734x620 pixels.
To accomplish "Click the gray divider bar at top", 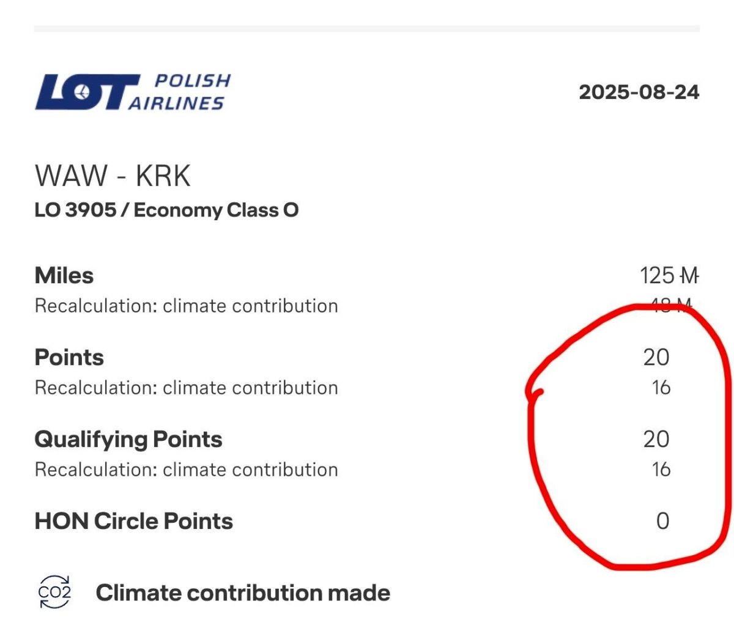I will 367,29.
